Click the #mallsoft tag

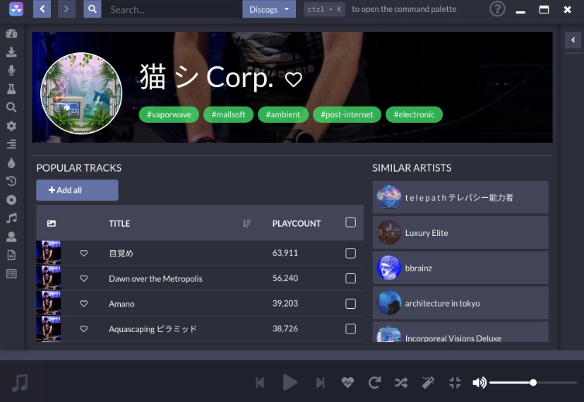click(229, 114)
